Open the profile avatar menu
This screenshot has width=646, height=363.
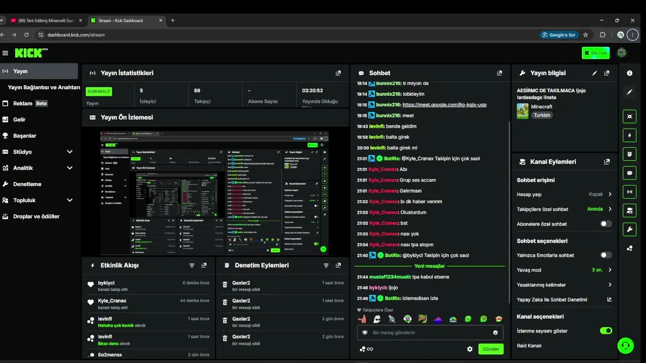622,53
